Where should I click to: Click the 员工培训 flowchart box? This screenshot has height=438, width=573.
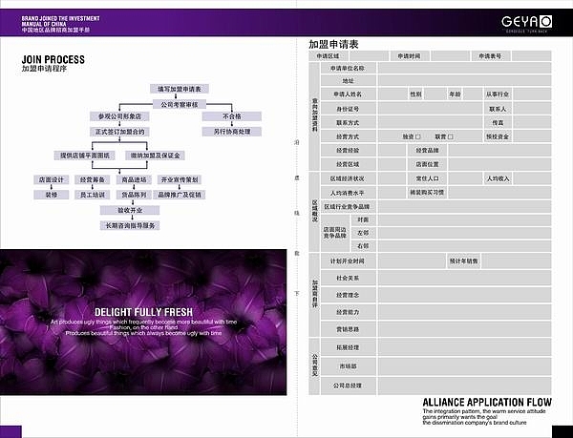(92, 195)
